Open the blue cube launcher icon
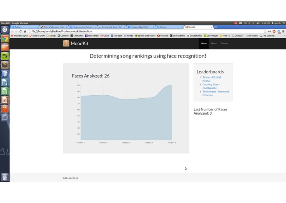The image size is (286, 203). tap(5, 74)
